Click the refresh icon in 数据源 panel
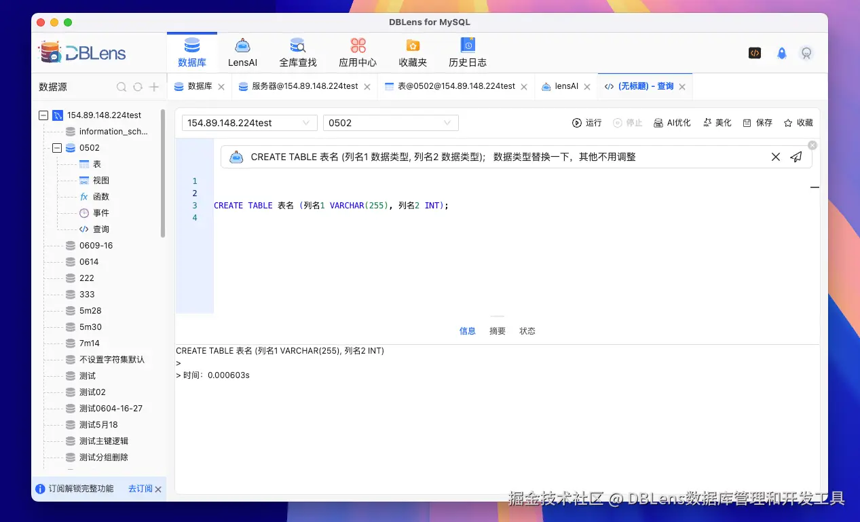The width and height of the screenshot is (860, 522). (x=138, y=87)
